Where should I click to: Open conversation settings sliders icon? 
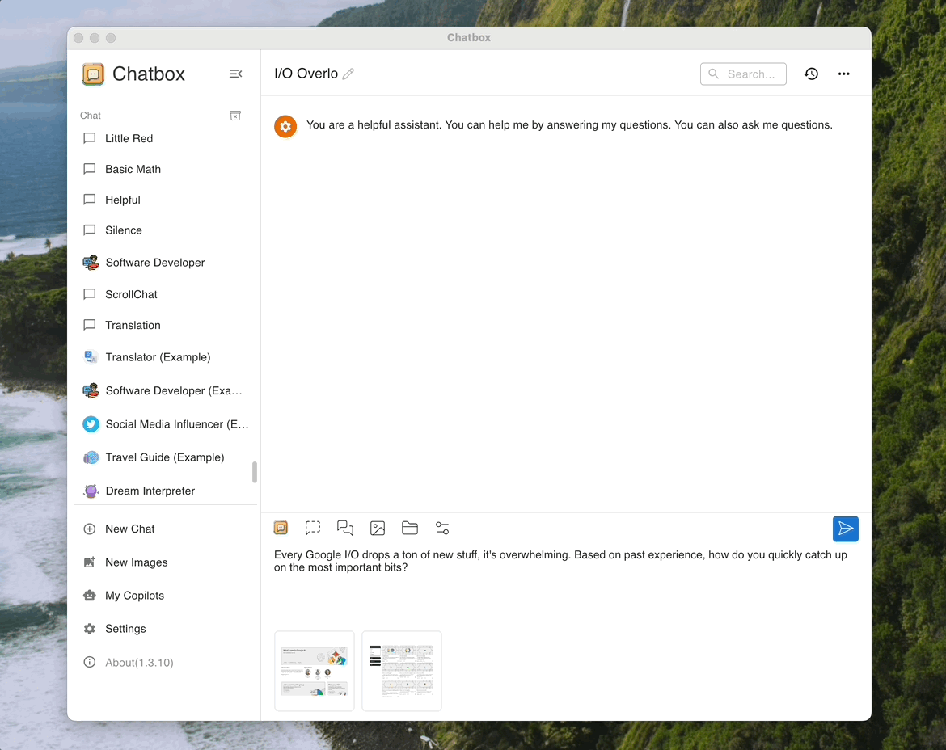click(x=442, y=528)
